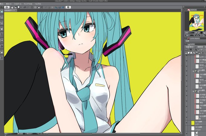The width and height of the screenshot is (206, 136).
Task: Select the 肌 layer inside the 肌 folder
Action: (201, 118)
